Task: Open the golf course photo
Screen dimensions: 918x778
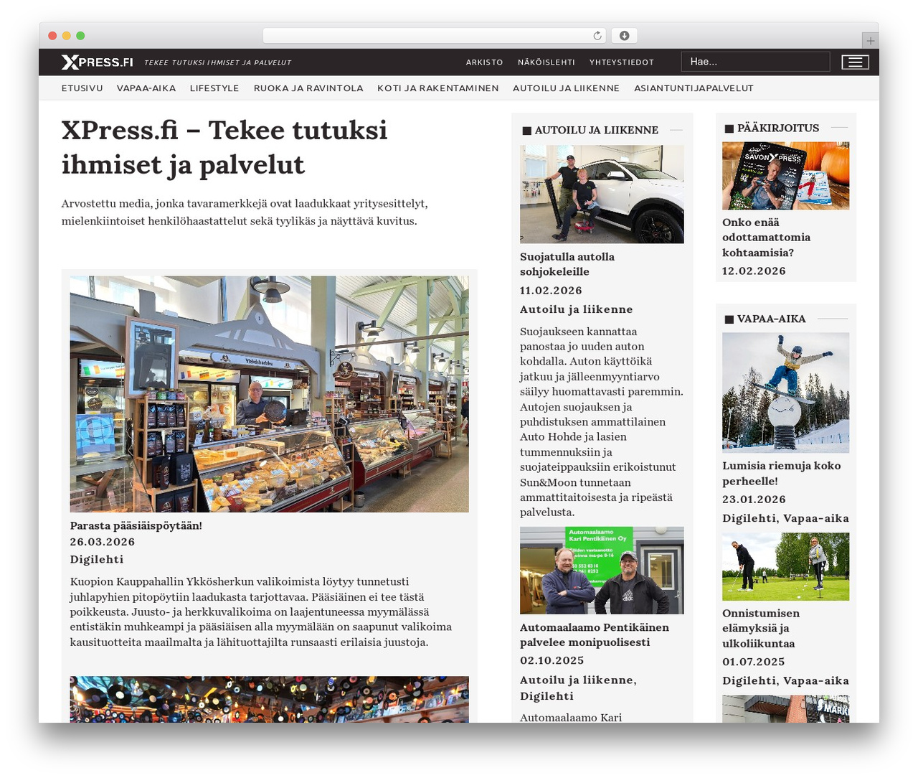Action: [786, 567]
